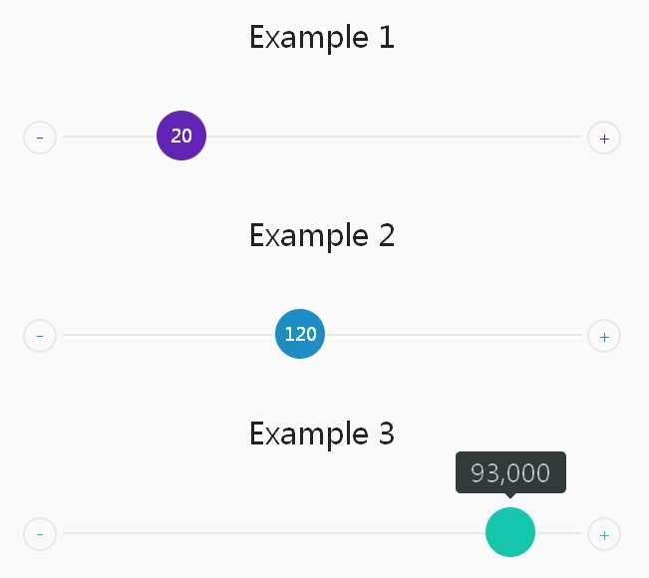Click Example 2 track right of blue handle
This screenshot has width=649, height=578.
(449, 335)
